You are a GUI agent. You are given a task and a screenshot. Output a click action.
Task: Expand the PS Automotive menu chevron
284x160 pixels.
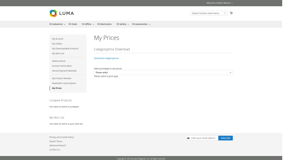[x=150, y=24]
